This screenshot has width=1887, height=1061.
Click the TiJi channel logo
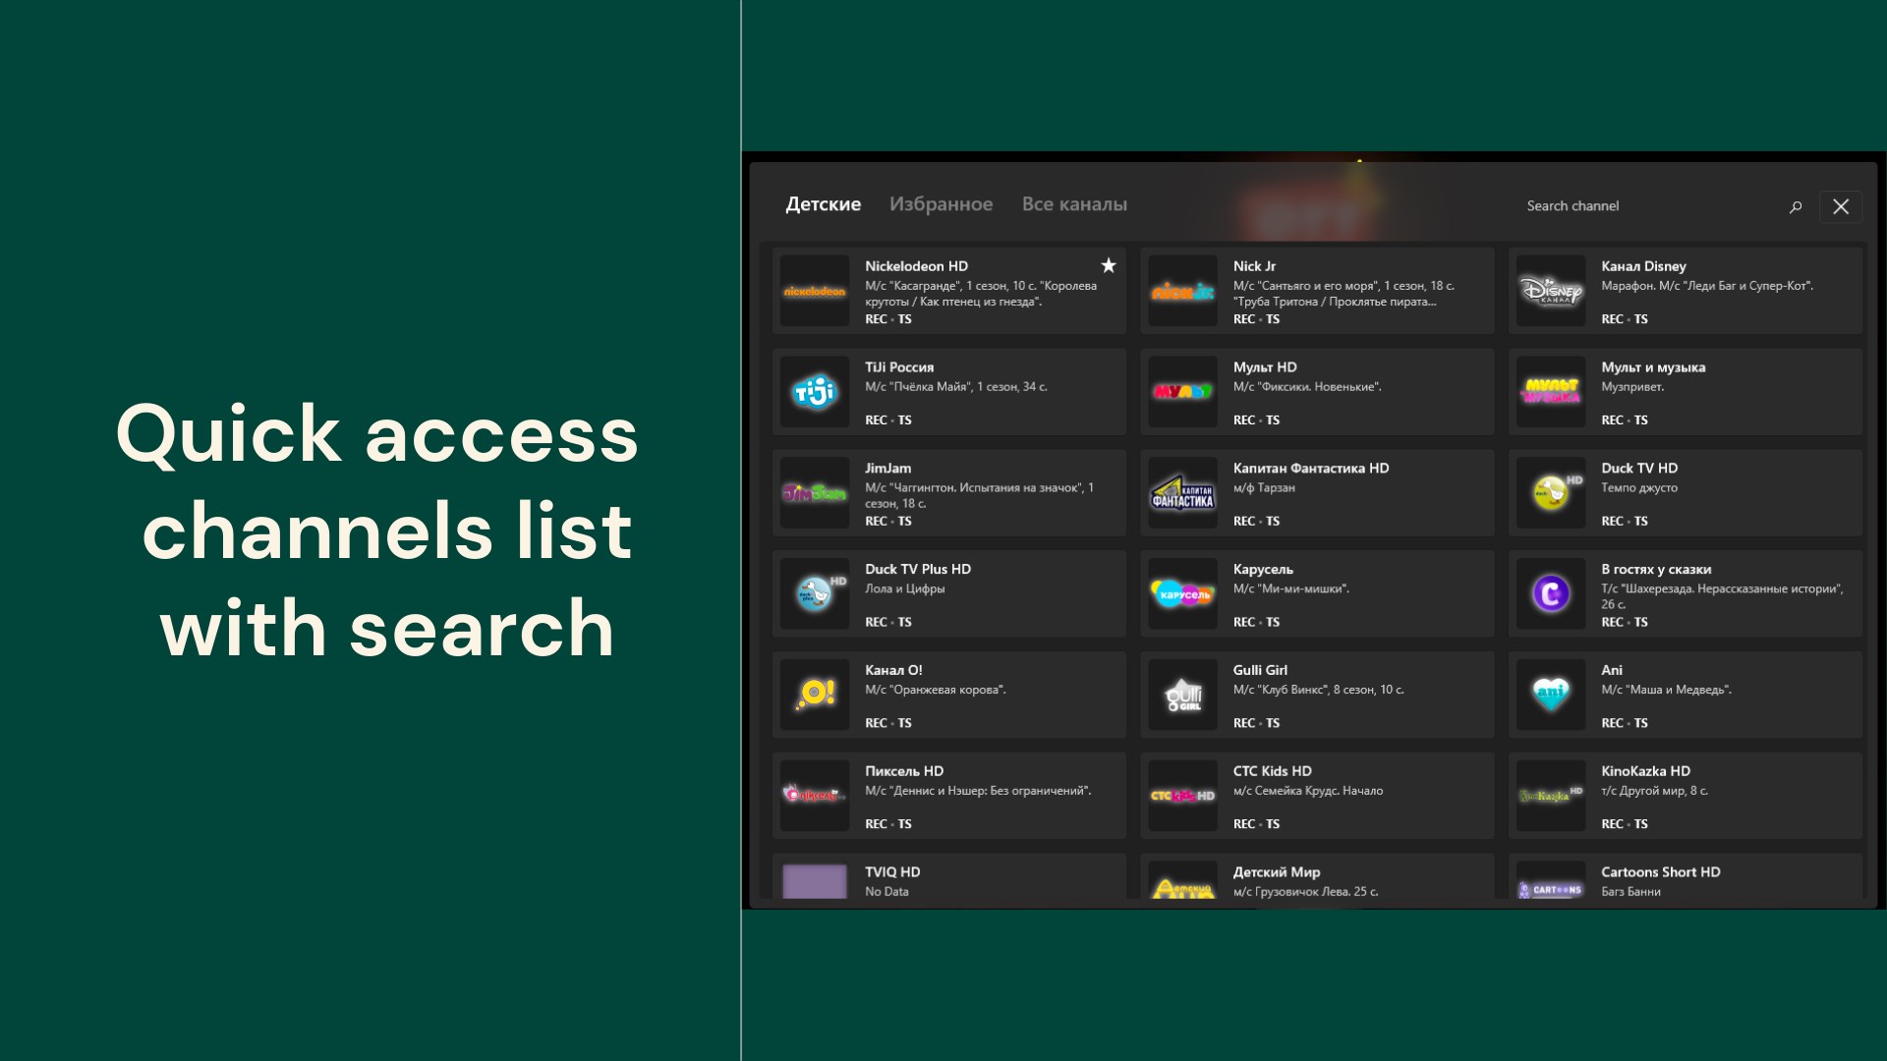[x=814, y=393]
